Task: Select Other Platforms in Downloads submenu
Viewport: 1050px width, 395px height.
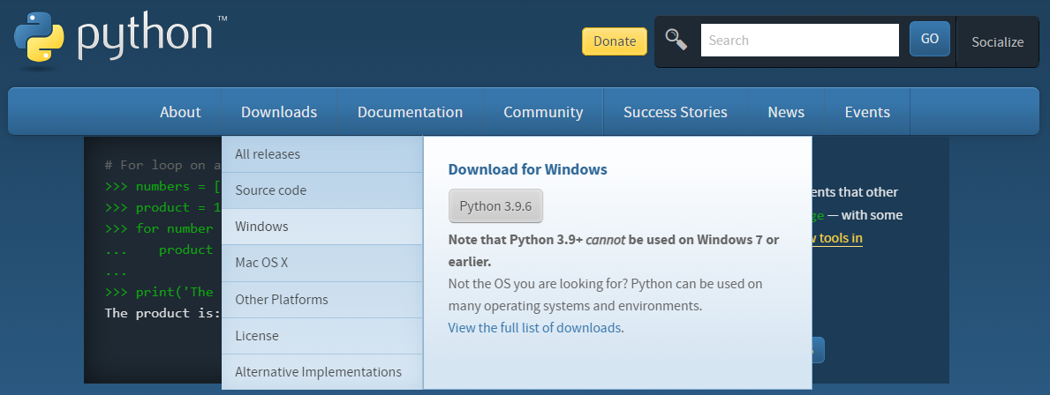Action: tap(322, 300)
